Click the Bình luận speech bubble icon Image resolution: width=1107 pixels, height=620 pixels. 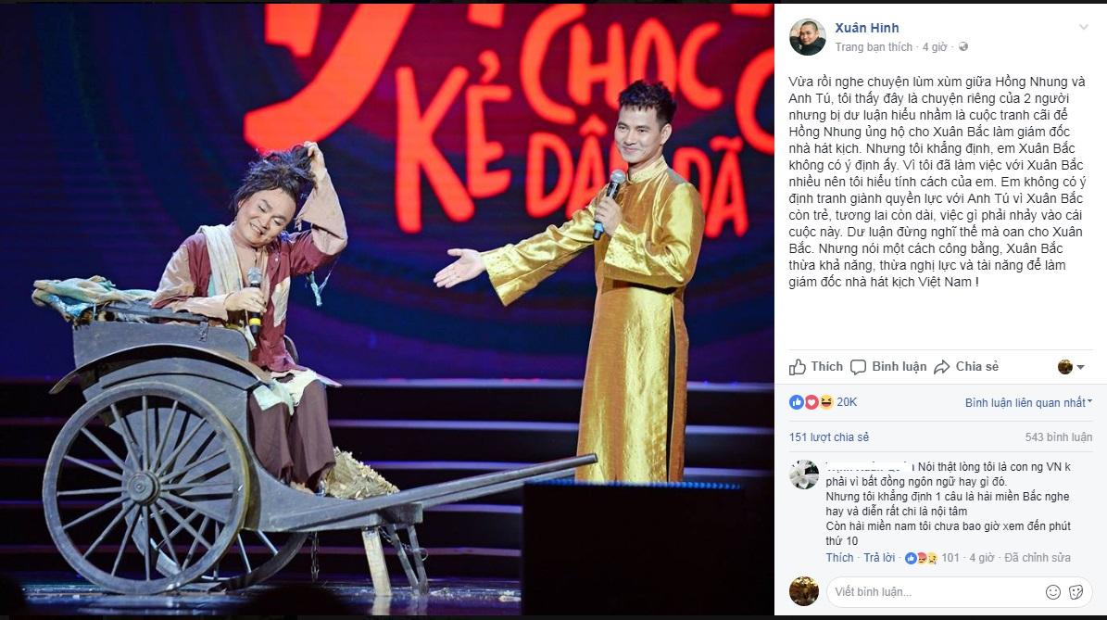858,366
